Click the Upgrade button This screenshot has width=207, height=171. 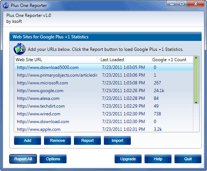128,159
